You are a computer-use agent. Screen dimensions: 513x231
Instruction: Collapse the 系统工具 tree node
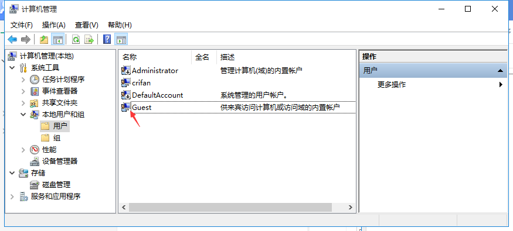pos(12,68)
